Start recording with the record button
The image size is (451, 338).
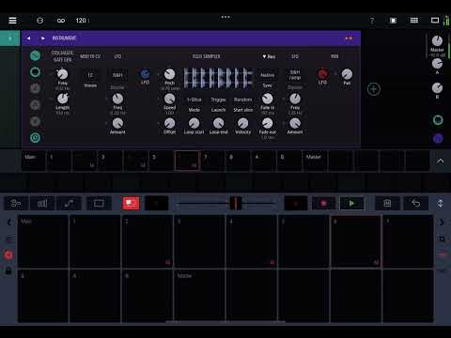point(324,204)
